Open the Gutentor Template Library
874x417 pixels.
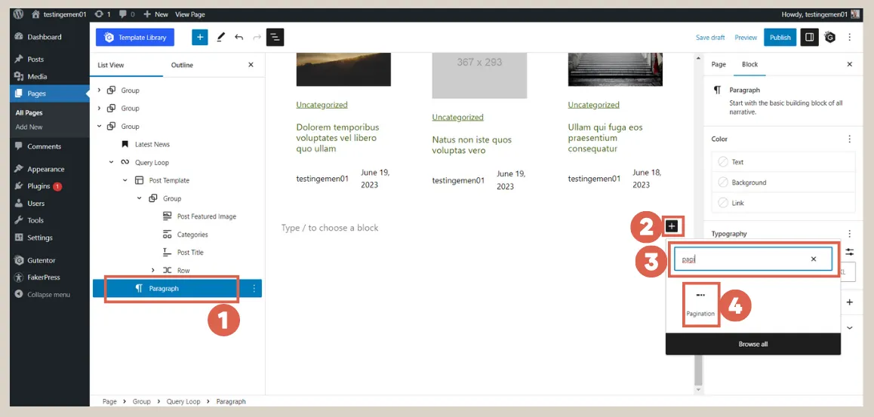135,37
